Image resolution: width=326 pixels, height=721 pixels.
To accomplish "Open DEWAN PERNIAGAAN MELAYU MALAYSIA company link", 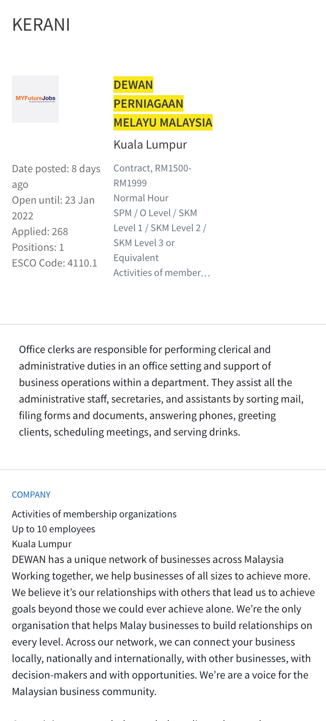I will pyautogui.click(x=163, y=103).
